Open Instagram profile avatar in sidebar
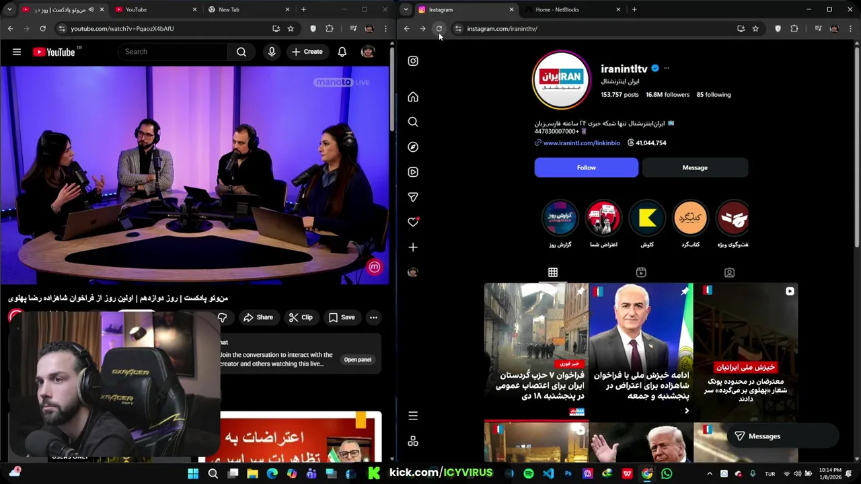The image size is (861, 484). (x=413, y=272)
